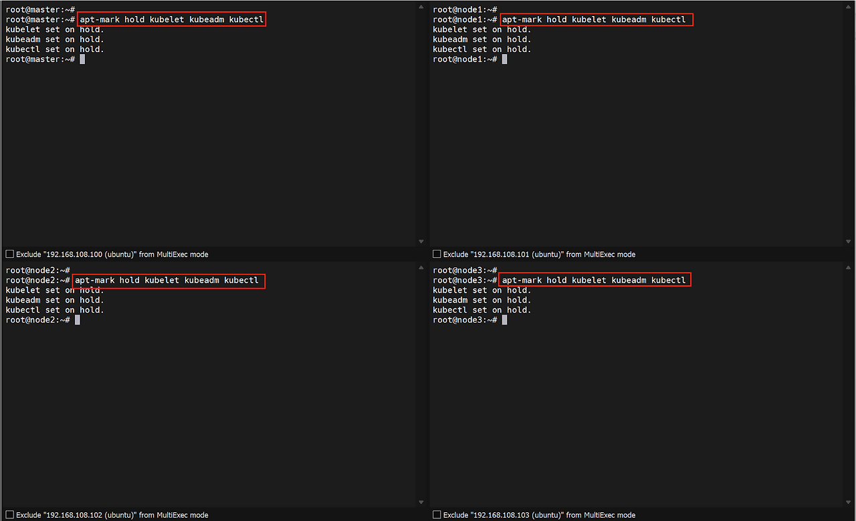Click scroll-down arrow in node3 terminal
The image size is (856, 521).
click(x=849, y=502)
